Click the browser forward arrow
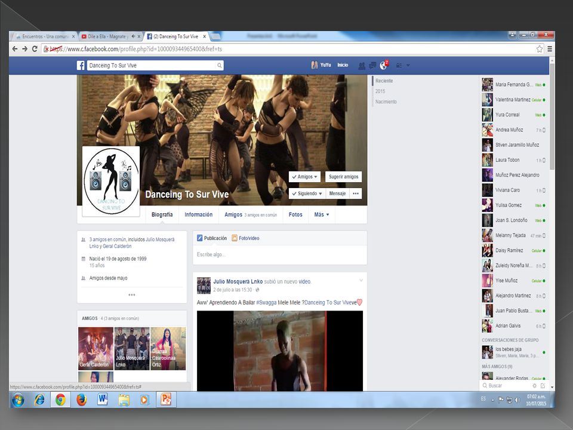The height and width of the screenshot is (430, 573). [x=25, y=48]
